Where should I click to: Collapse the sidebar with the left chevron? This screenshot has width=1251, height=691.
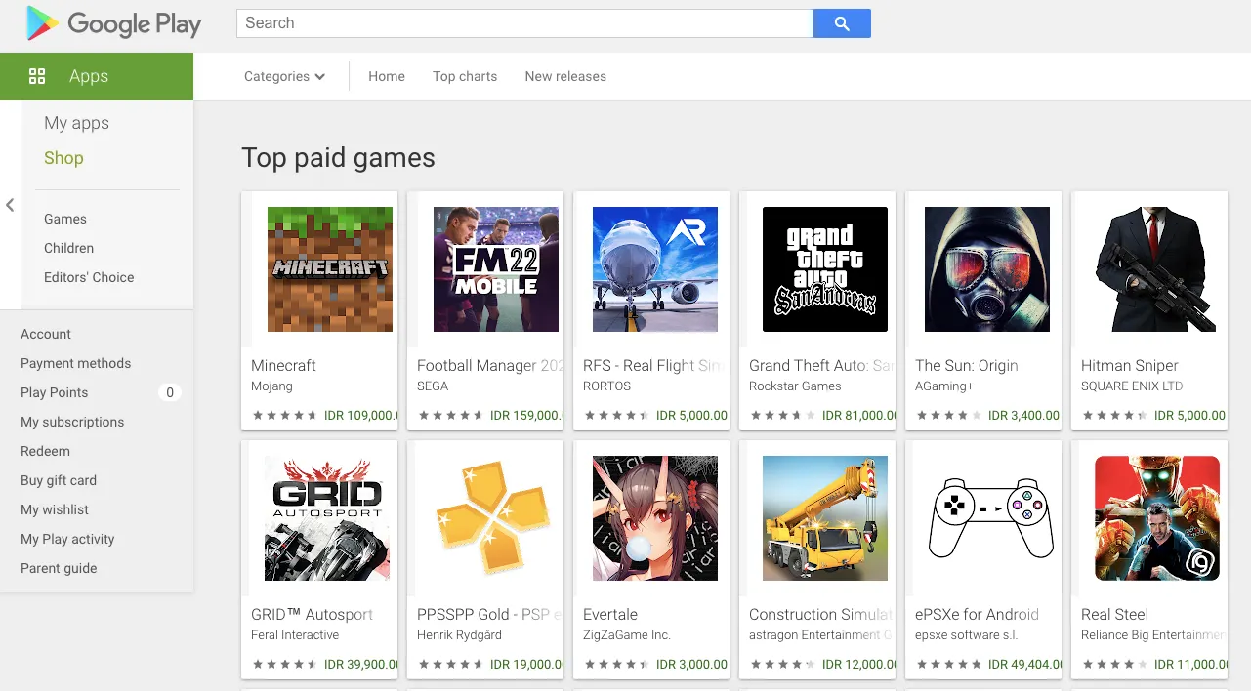pos(10,205)
